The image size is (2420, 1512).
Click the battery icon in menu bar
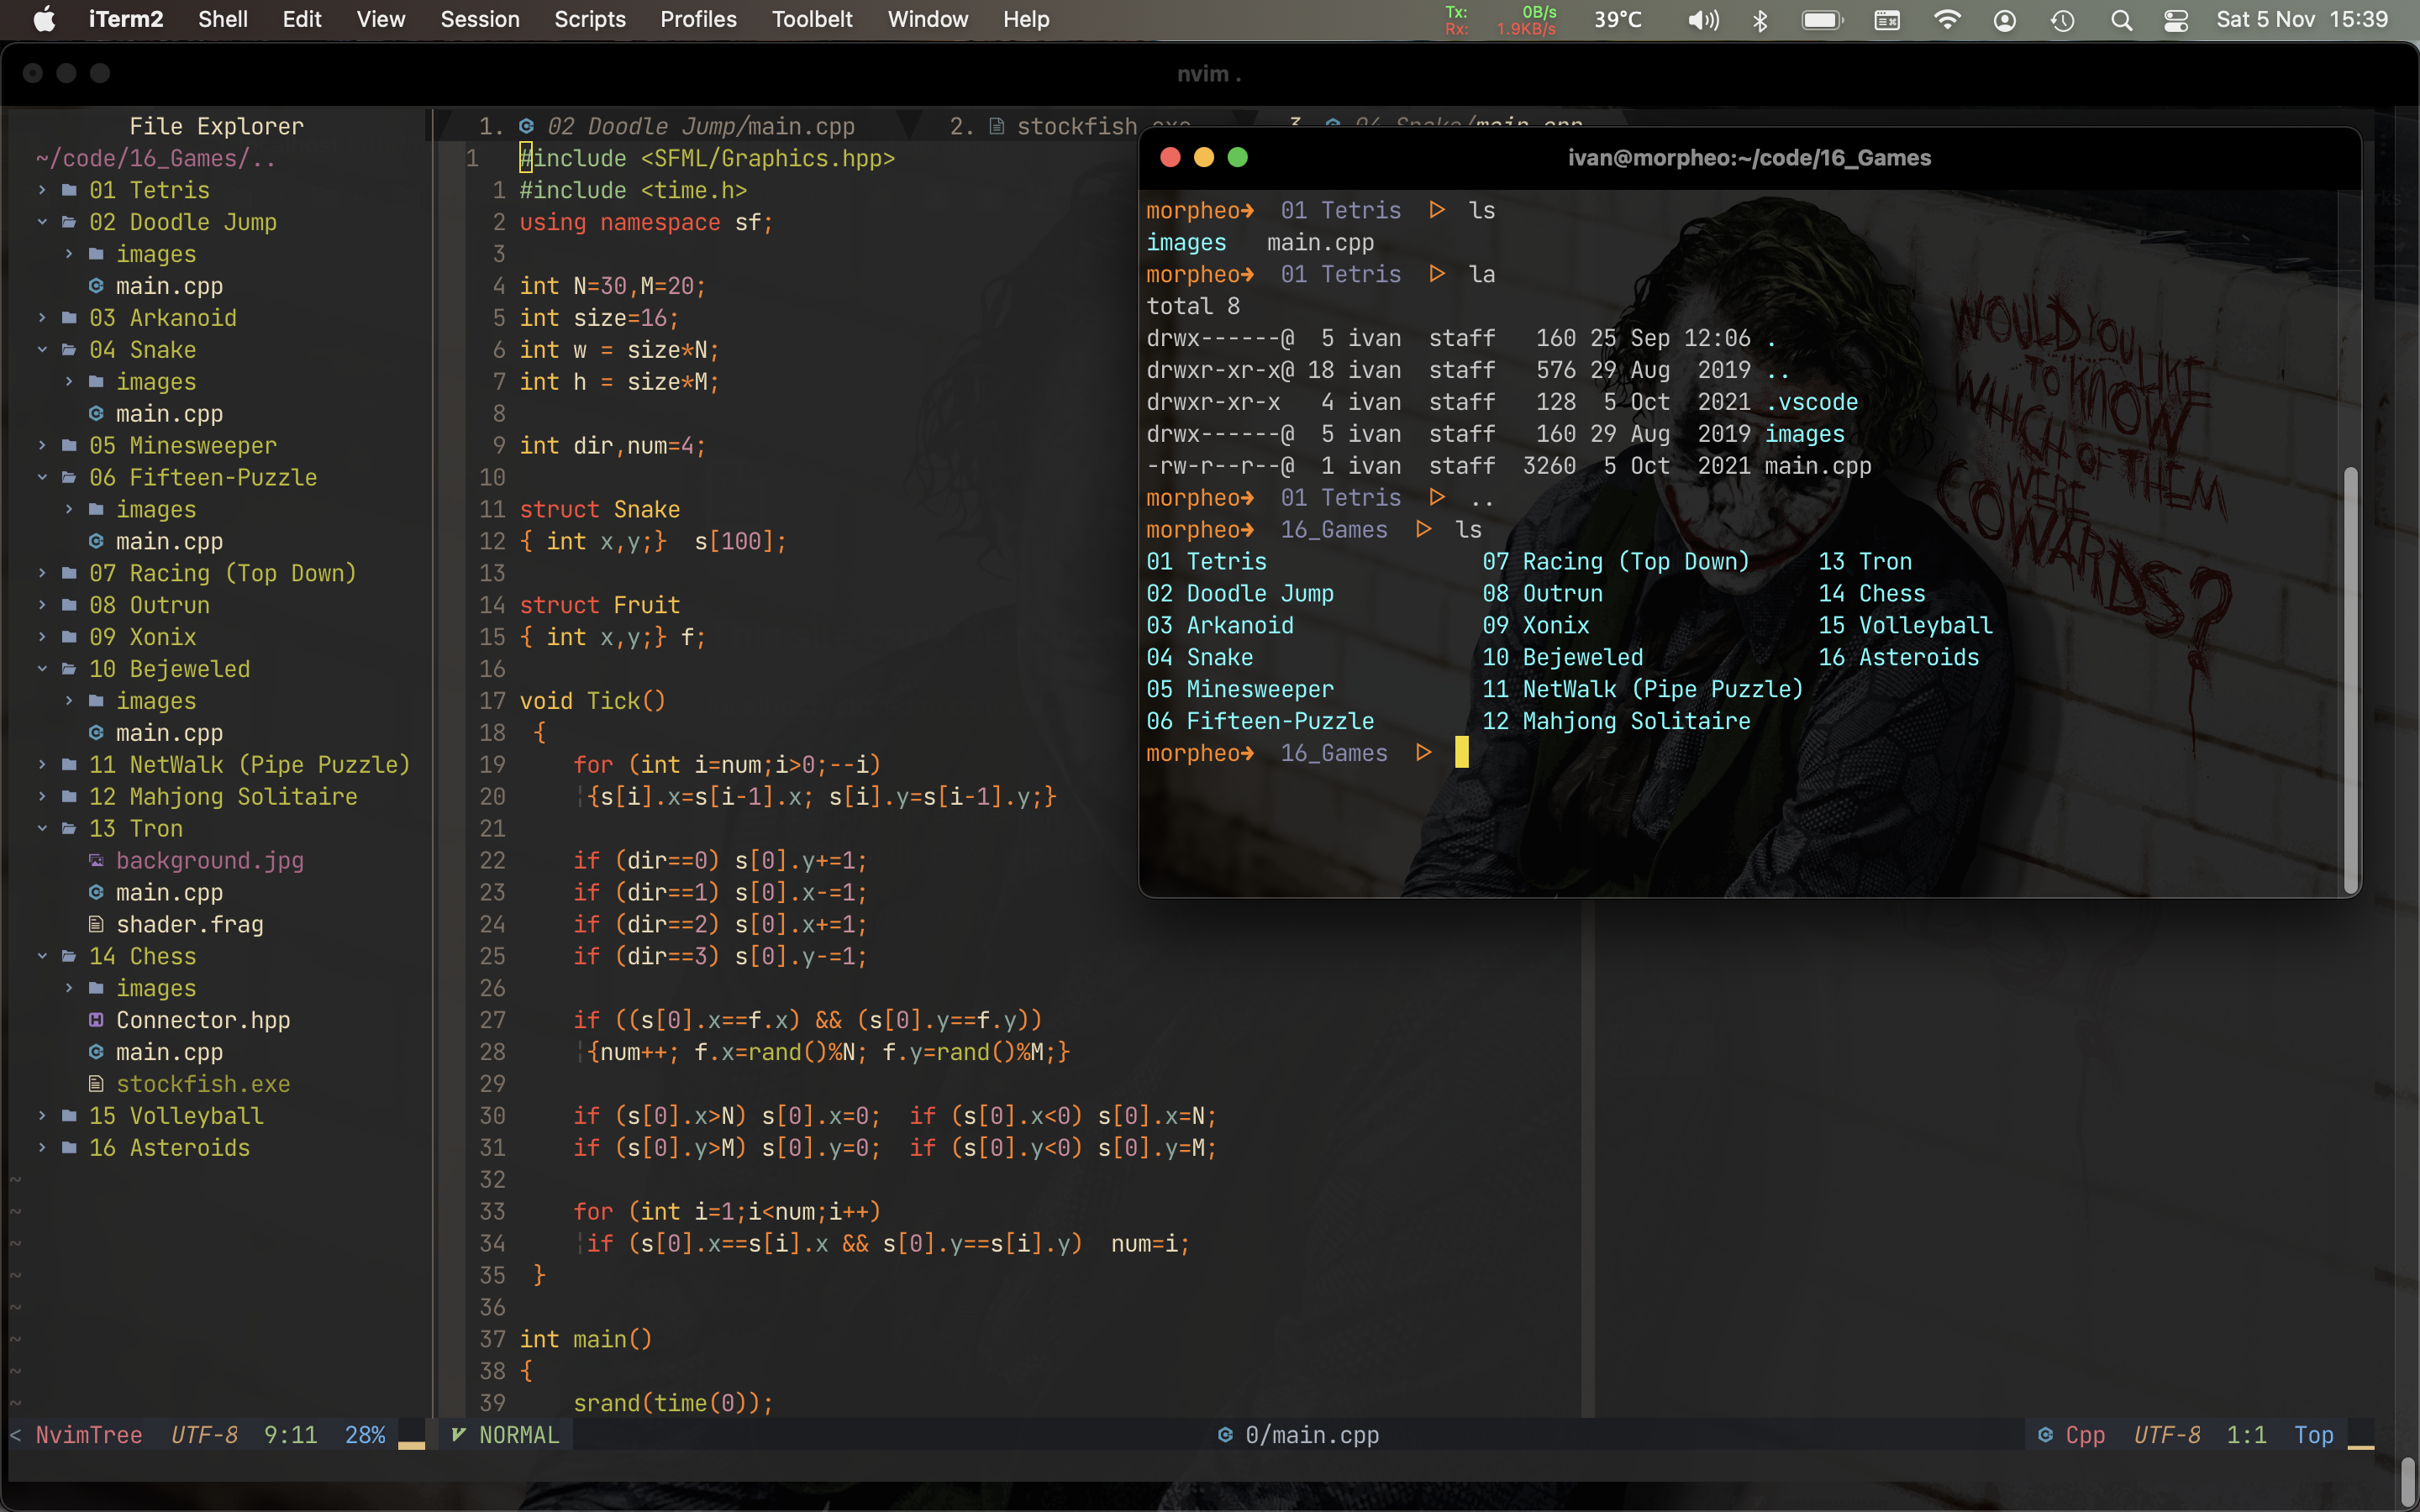coord(1818,21)
